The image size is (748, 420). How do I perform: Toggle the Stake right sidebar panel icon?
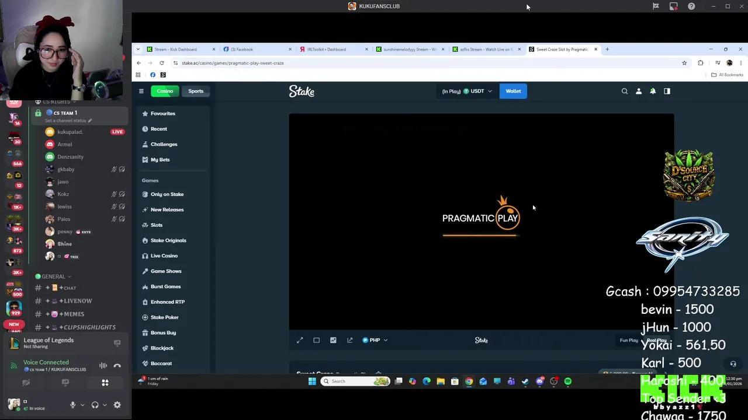(x=667, y=91)
